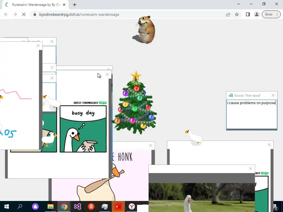The width and height of the screenshot is (283, 212).
Task: Open the Yandex Browser Y taskbar icon
Action: pyautogui.click(x=132, y=206)
